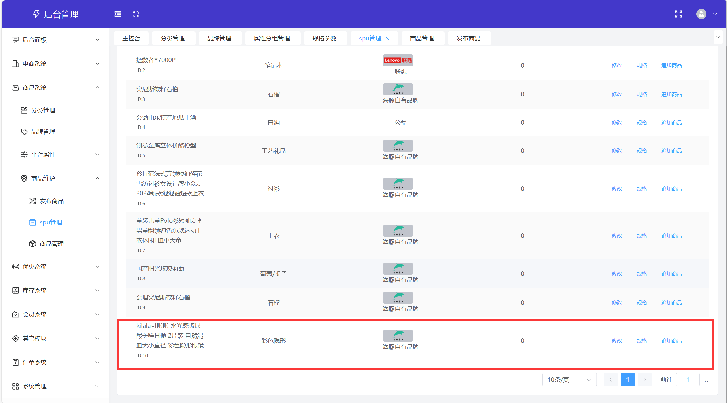Open the tabs overflow dropdown arrow
This screenshot has height=403, width=727.
tap(718, 37)
